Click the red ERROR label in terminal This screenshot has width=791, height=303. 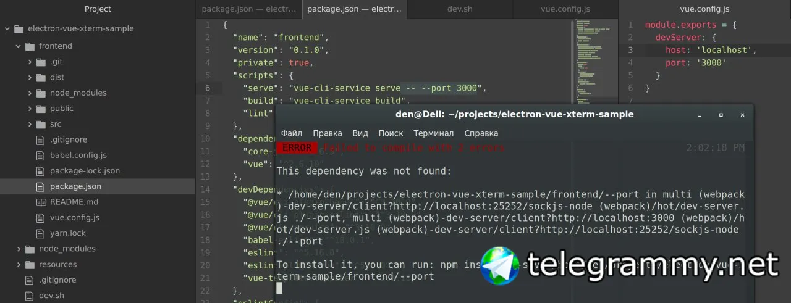point(297,148)
